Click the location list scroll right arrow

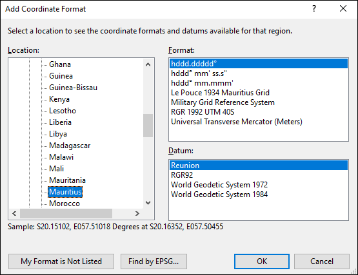tap(137, 213)
